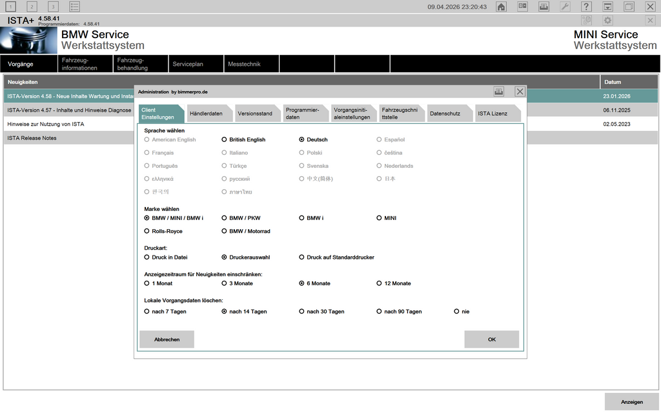Open the operations list icon
Screen dimensions: 661x413
click(x=75, y=6)
